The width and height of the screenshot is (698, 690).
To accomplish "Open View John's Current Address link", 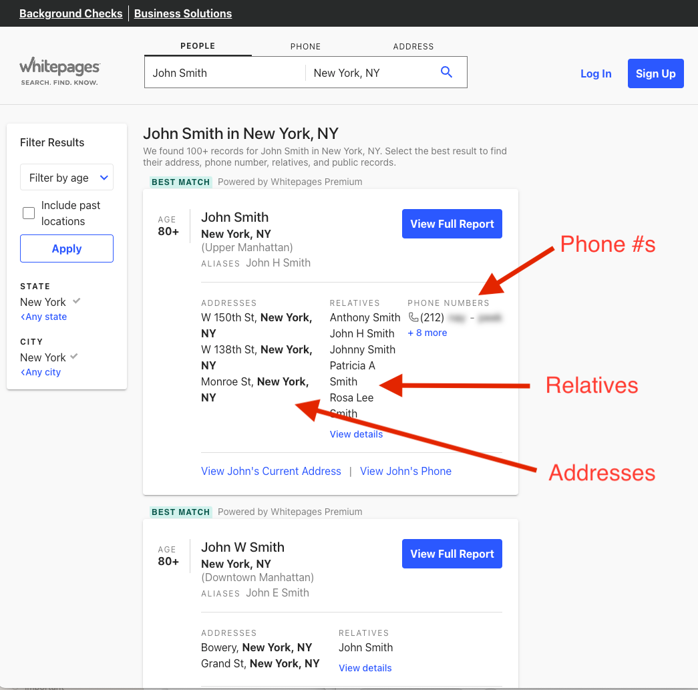I will coord(271,471).
